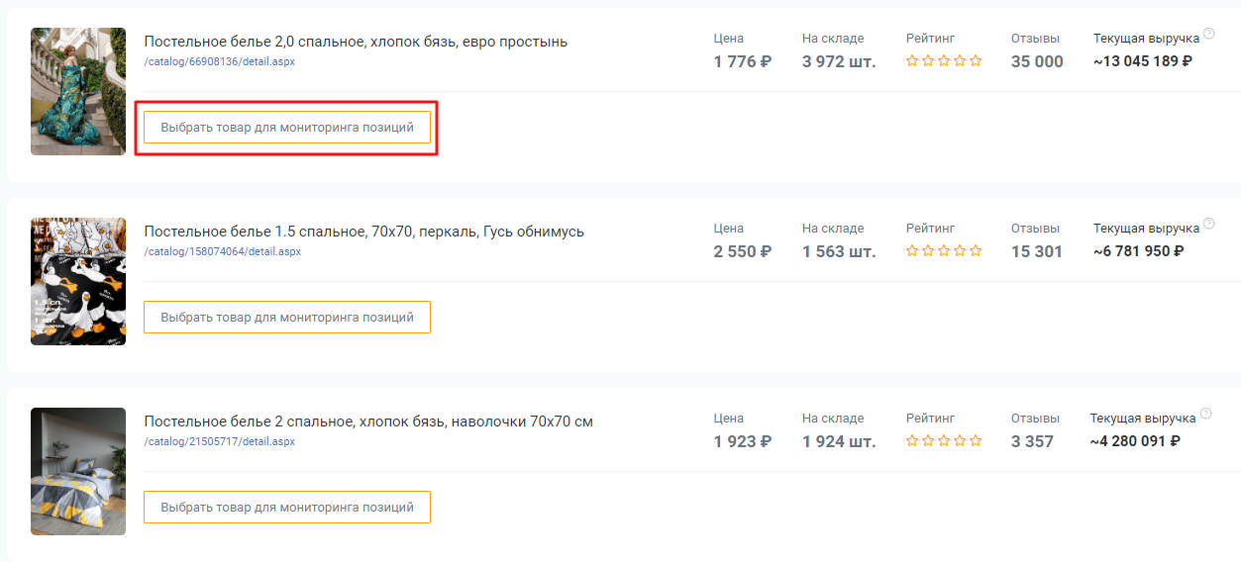
Task: Open link /catalog/21505717/detail.aspx
Action: tap(220, 441)
